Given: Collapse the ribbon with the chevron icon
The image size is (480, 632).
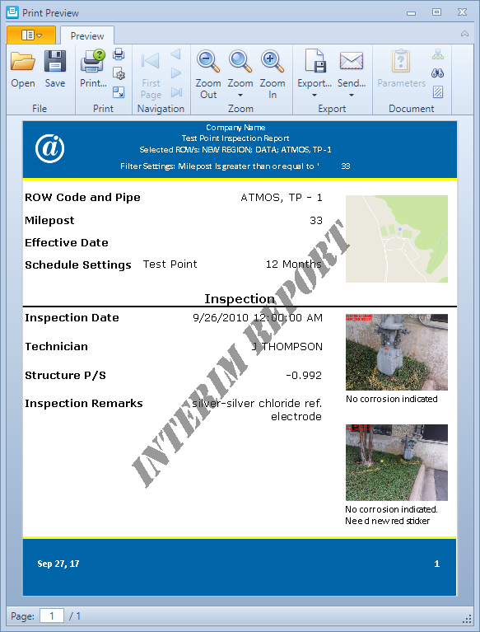Looking at the screenshot, I should tap(464, 34).
